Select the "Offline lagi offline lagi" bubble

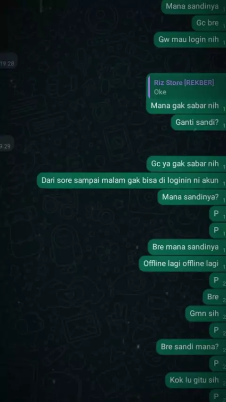[182, 263]
